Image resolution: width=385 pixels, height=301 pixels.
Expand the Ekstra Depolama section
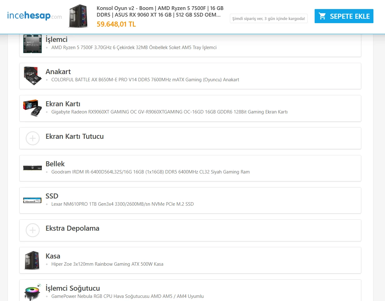190,230
